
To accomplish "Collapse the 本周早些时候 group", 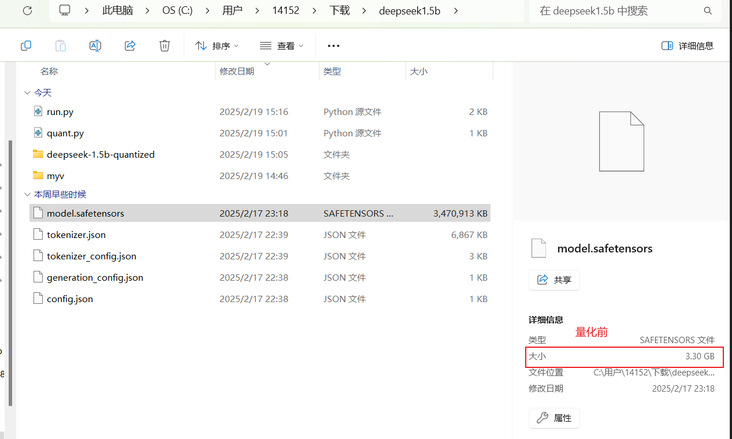I will (27, 195).
